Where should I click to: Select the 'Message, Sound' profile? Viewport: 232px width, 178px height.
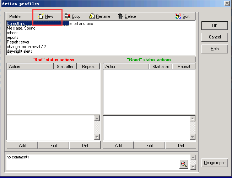pyautogui.click(x=21, y=28)
